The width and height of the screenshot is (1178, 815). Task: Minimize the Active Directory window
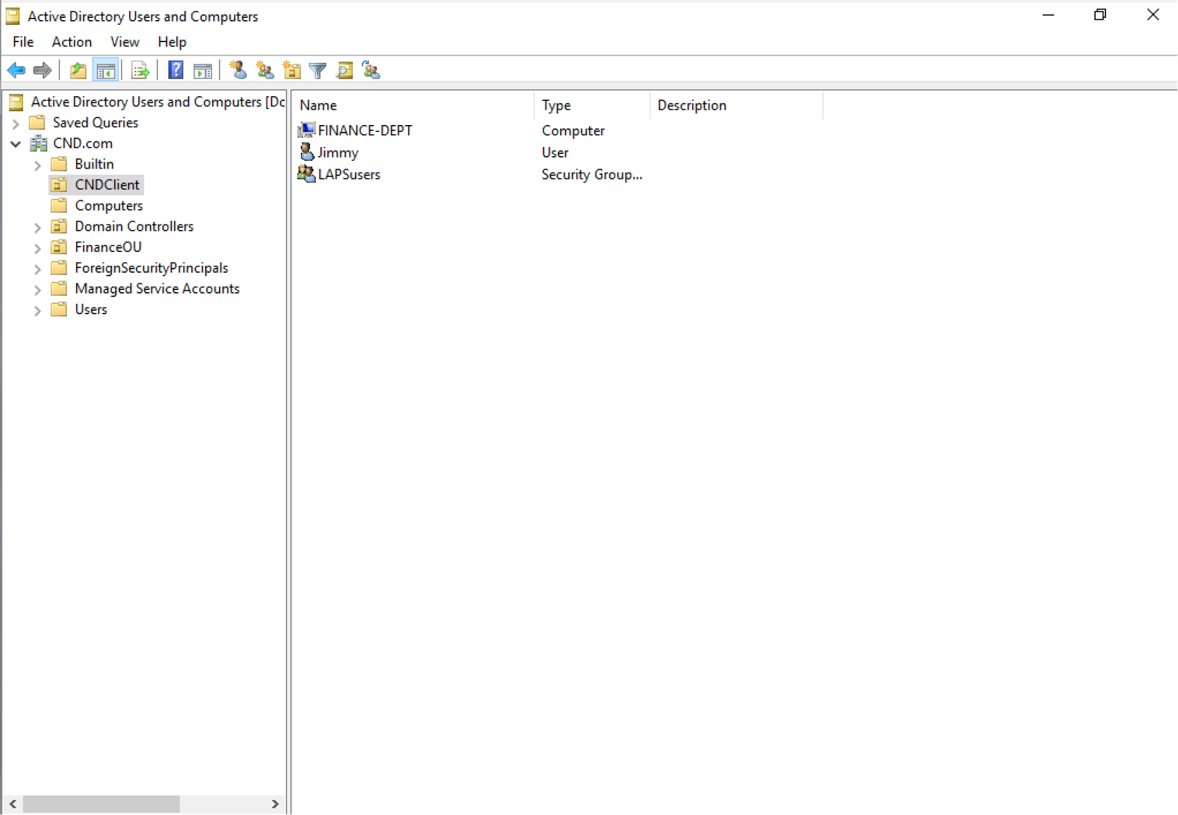point(1048,15)
